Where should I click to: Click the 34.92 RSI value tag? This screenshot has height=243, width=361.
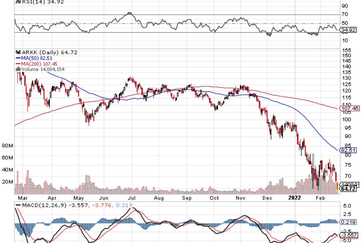click(x=349, y=30)
